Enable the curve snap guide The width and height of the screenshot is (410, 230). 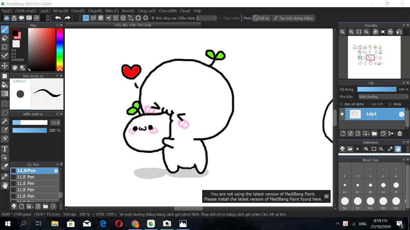tap(131, 18)
